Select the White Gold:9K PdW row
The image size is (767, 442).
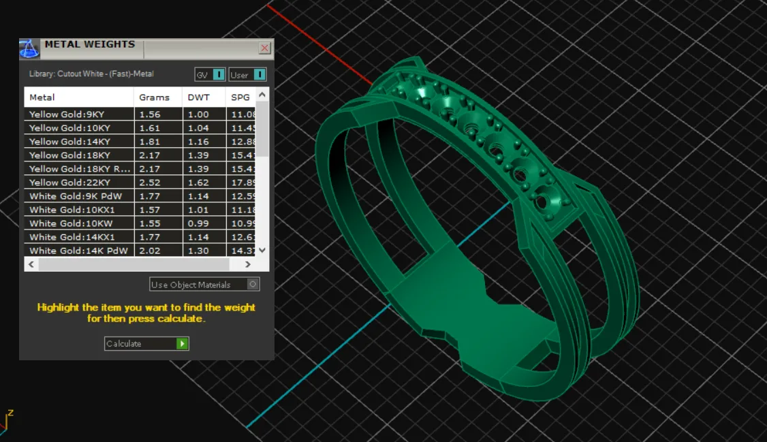(140, 197)
